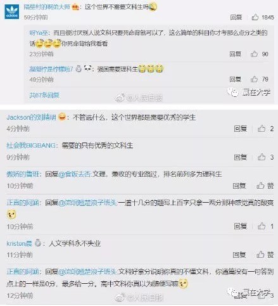Like the top comment with 1845 likes

pyautogui.click(x=255, y=17)
